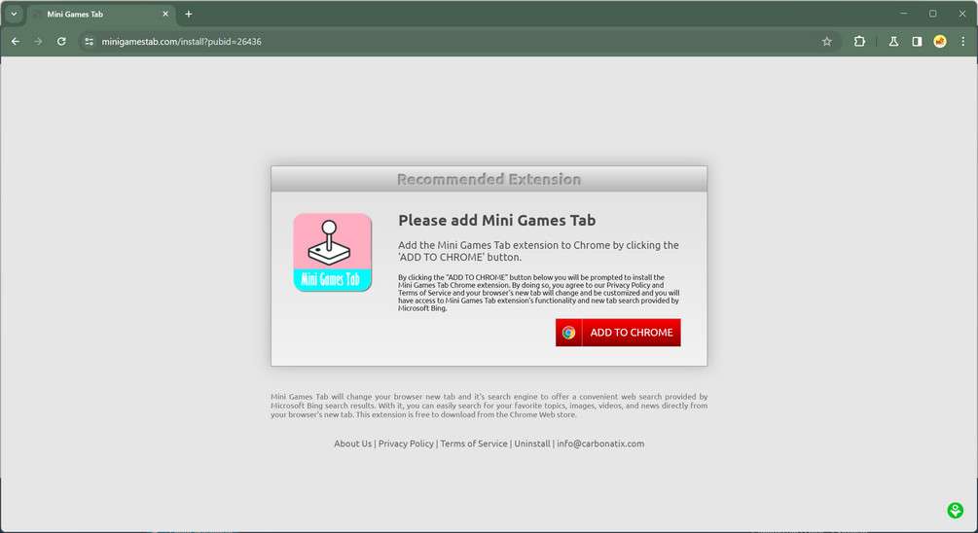
Task: Go back to the previous page
Action: pyautogui.click(x=16, y=41)
